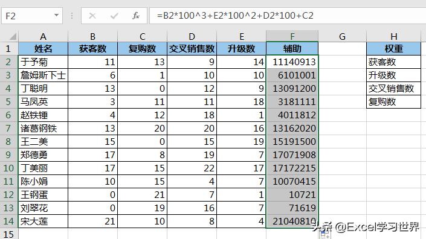
Task: Select name cell 马凤英
Action: pos(43,102)
